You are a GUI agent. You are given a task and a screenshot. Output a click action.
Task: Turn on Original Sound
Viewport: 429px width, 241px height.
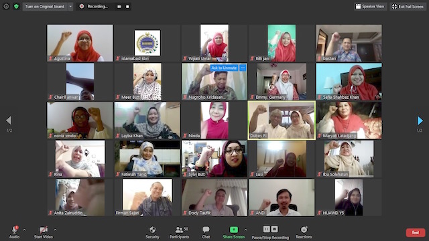click(x=45, y=6)
